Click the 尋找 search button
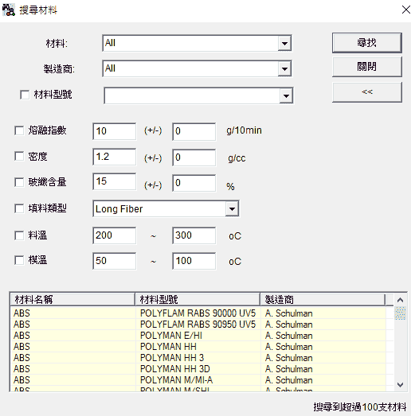The height and width of the screenshot is (416, 411). (367, 43)
